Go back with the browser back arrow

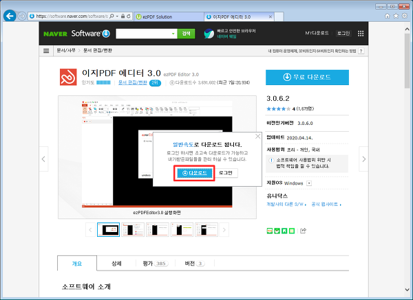10,16
